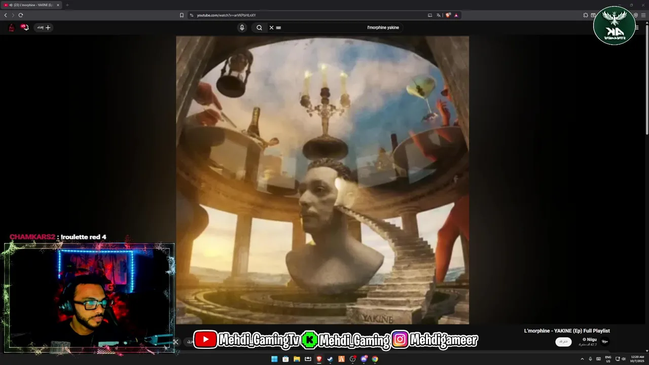Close the L'morphine - YAKINE tab
The width and height of the screenshot is (649, 365).
[x=58, y=5]
